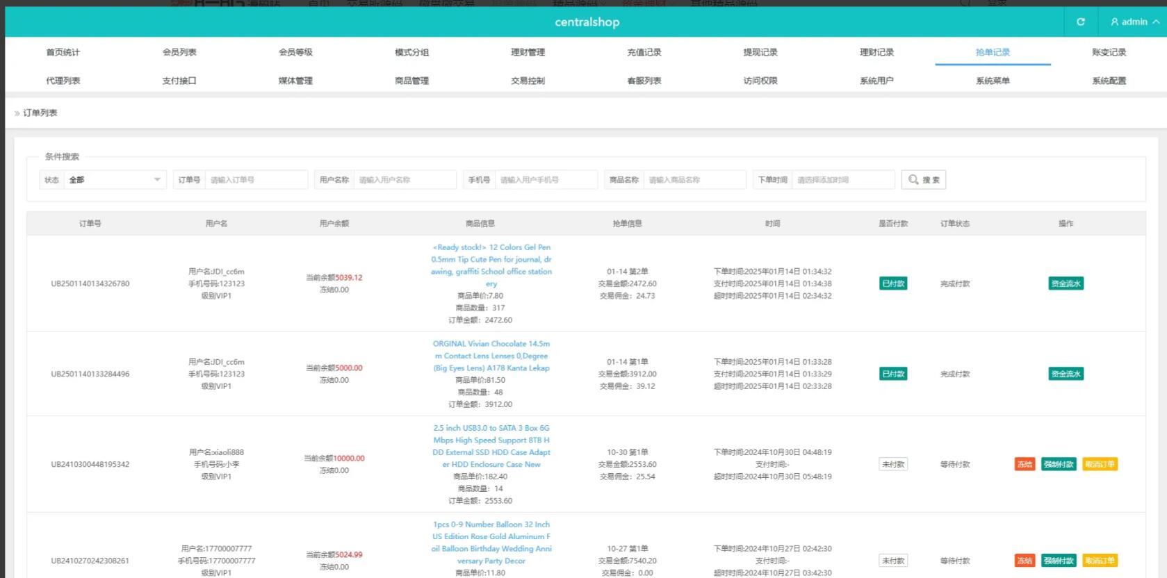Screen dimensions: 1167x578
Task: Open 商品管理 menu item
Action: point(411,81)
